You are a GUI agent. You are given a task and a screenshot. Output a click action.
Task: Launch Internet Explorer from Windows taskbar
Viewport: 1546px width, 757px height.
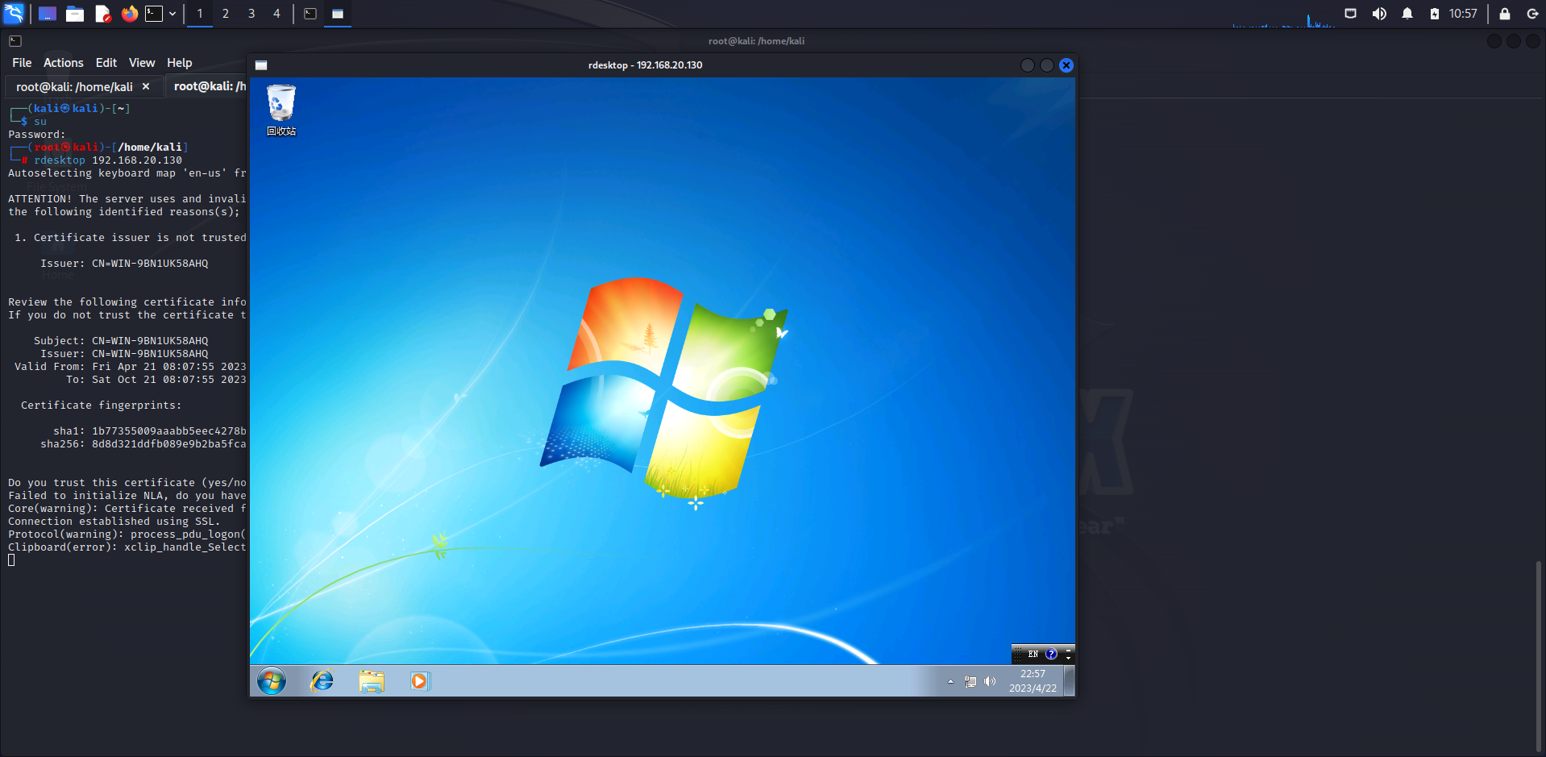click(x=322, y=681)
